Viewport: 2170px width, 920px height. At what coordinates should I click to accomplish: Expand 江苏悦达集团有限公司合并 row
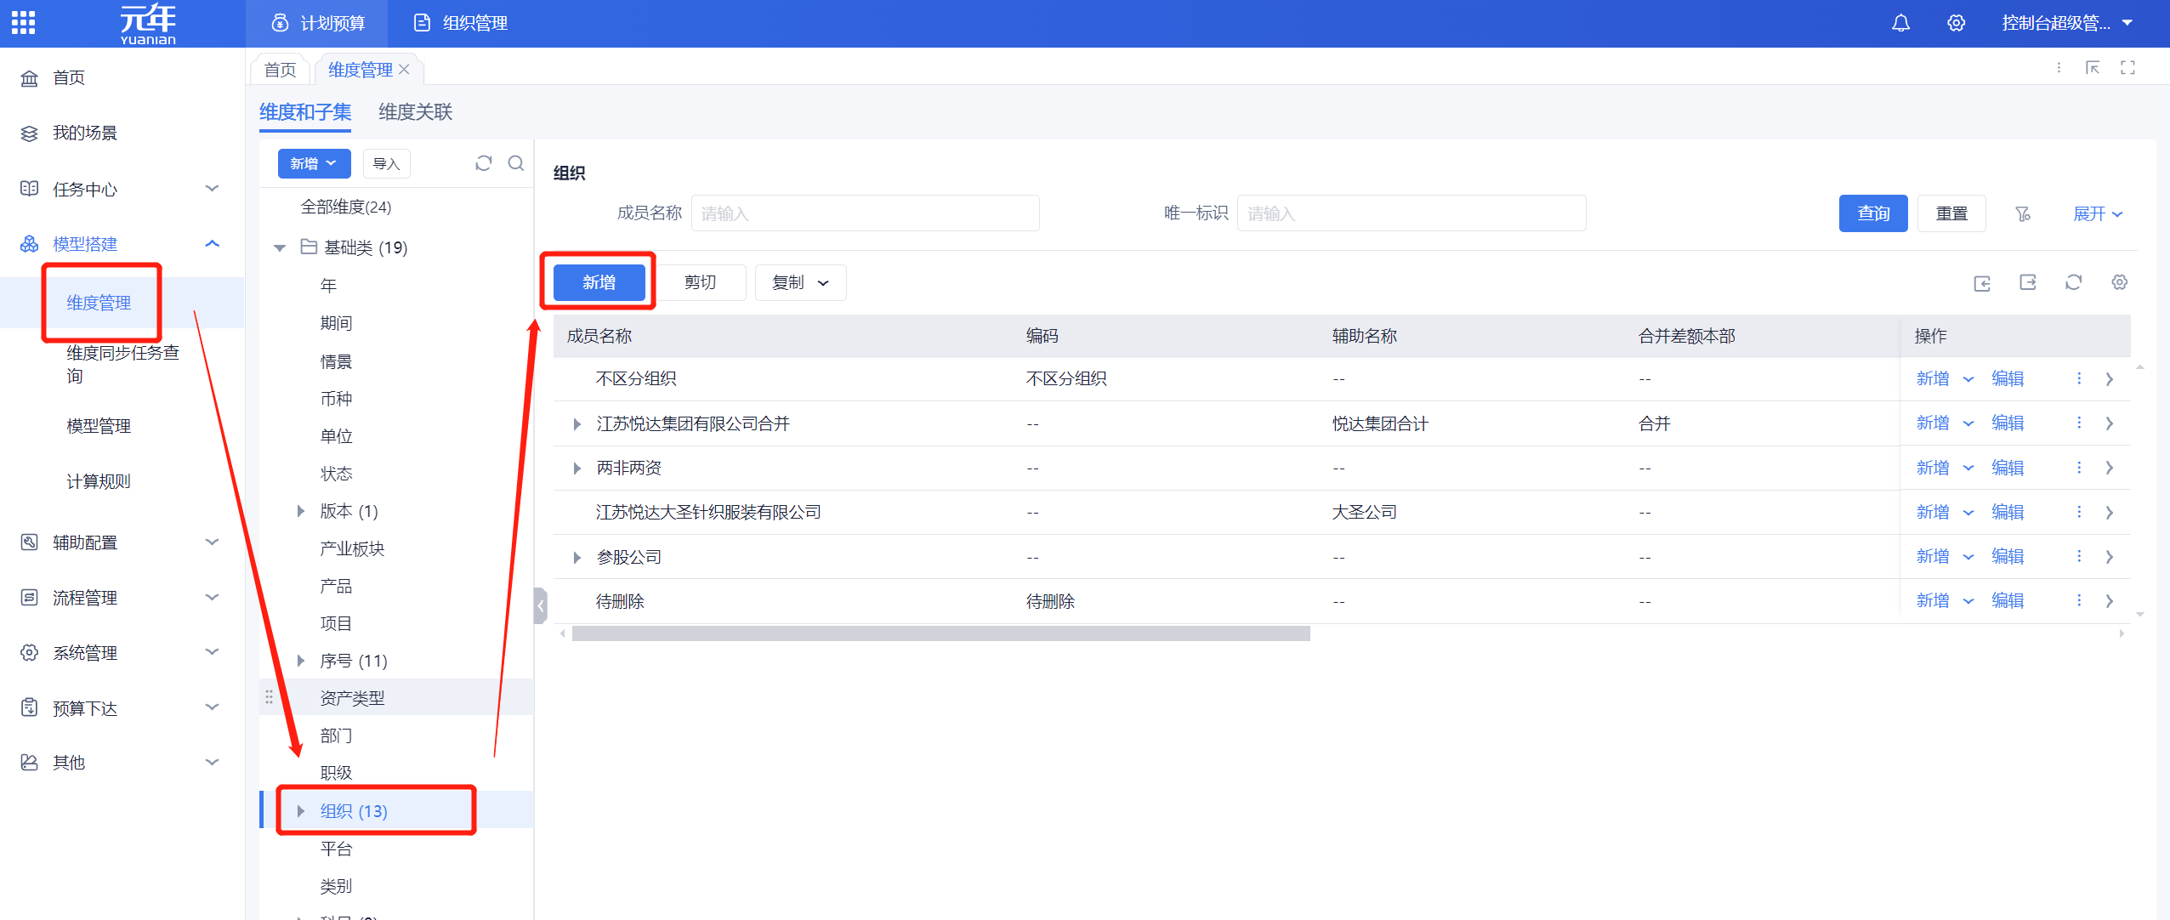[577, 423]
